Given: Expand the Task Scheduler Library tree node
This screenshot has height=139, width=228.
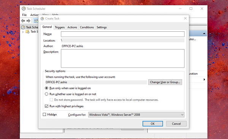Looking at the screenshot, I should (23, 32).
